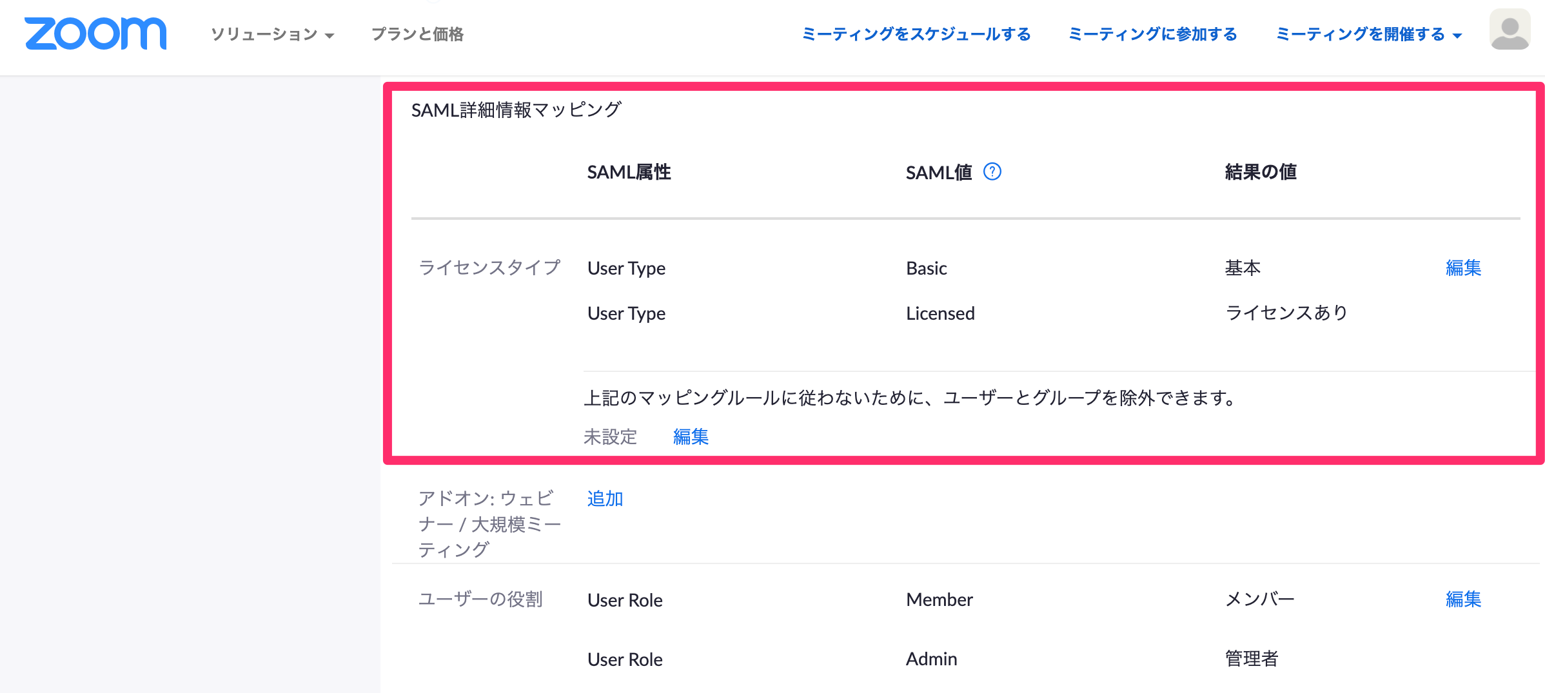Expand the ソリューション dropdown
This screenshot has height=693, width=1545.
tap(272, 34)
